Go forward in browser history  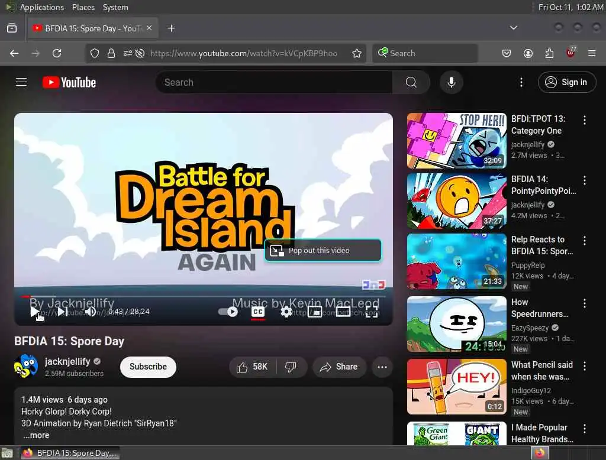pos(36,53)
